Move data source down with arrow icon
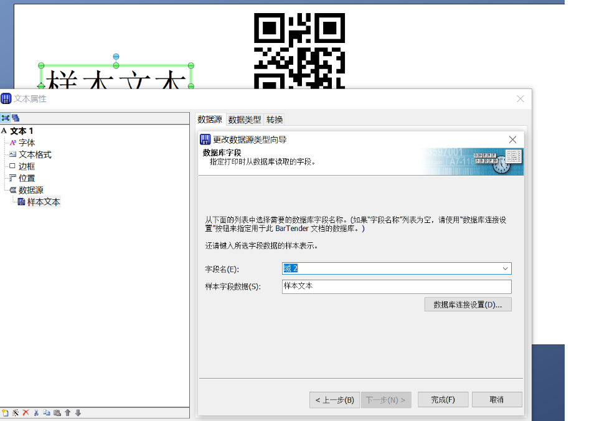This screenshot has width=612, height=421. click(x=78, y=413)
